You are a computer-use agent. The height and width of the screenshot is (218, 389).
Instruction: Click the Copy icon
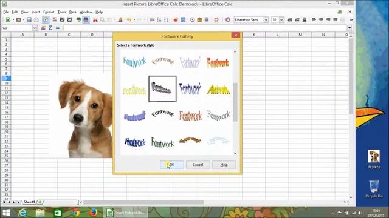click(x=103, y=20)
